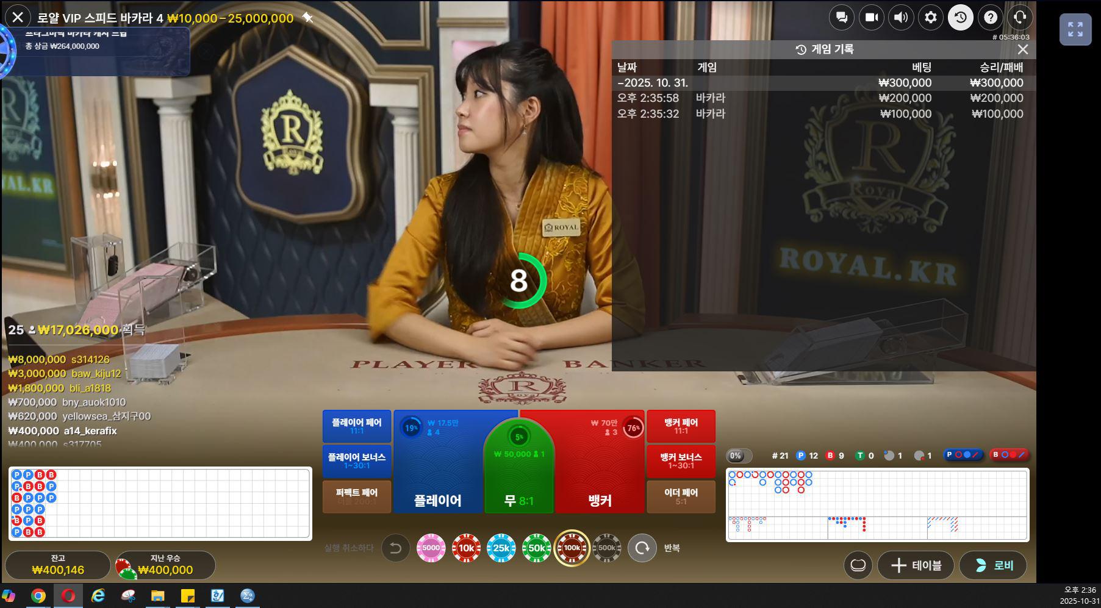The image size is (1101, 608).
Task: Mute sound with the speaker icon
Action: click(x=901, y=18)
